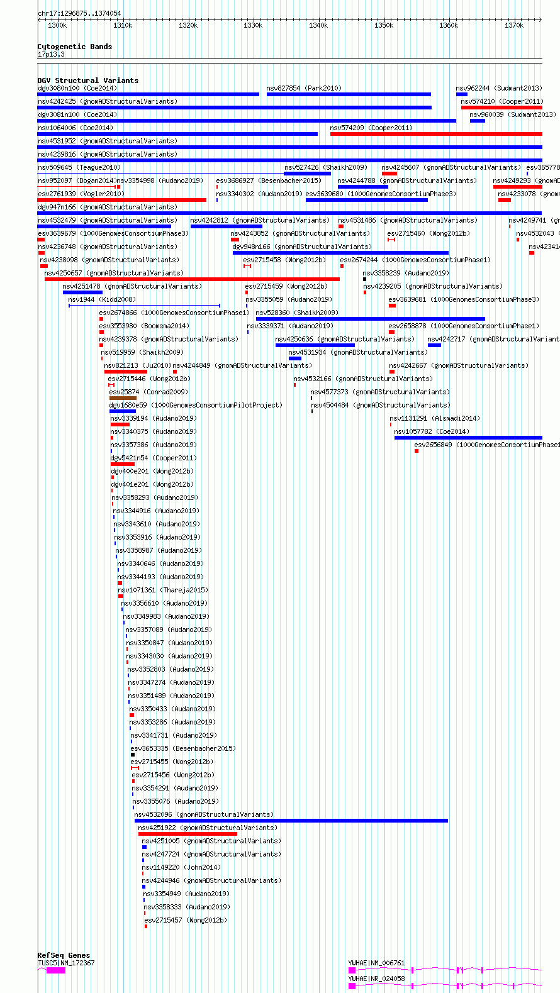The height and width of the screenshot is (993, 560).
Task: Click nsv1944 (Kidd2008) label
Action: 102,299
